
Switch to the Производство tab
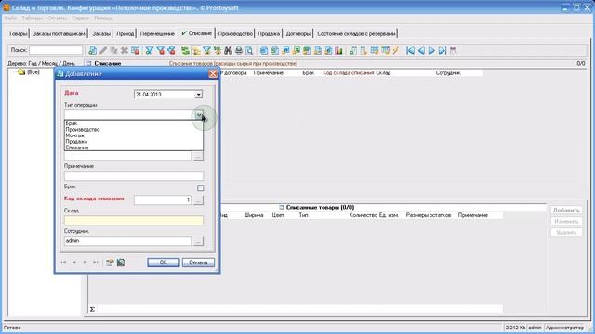click(235, 33)
